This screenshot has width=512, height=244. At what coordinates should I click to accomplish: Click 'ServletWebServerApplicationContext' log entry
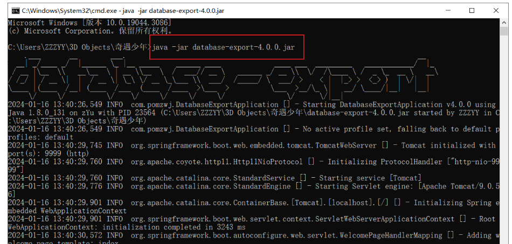(384, 219)
